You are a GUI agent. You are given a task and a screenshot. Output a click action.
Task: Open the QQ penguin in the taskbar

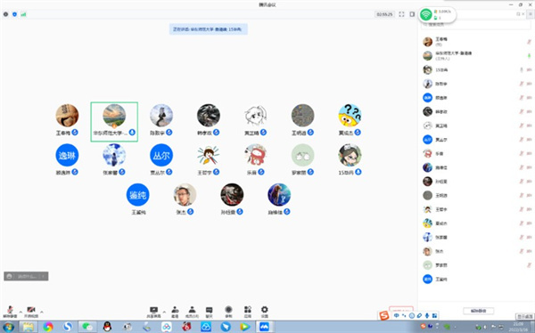(x=107, y=327)
